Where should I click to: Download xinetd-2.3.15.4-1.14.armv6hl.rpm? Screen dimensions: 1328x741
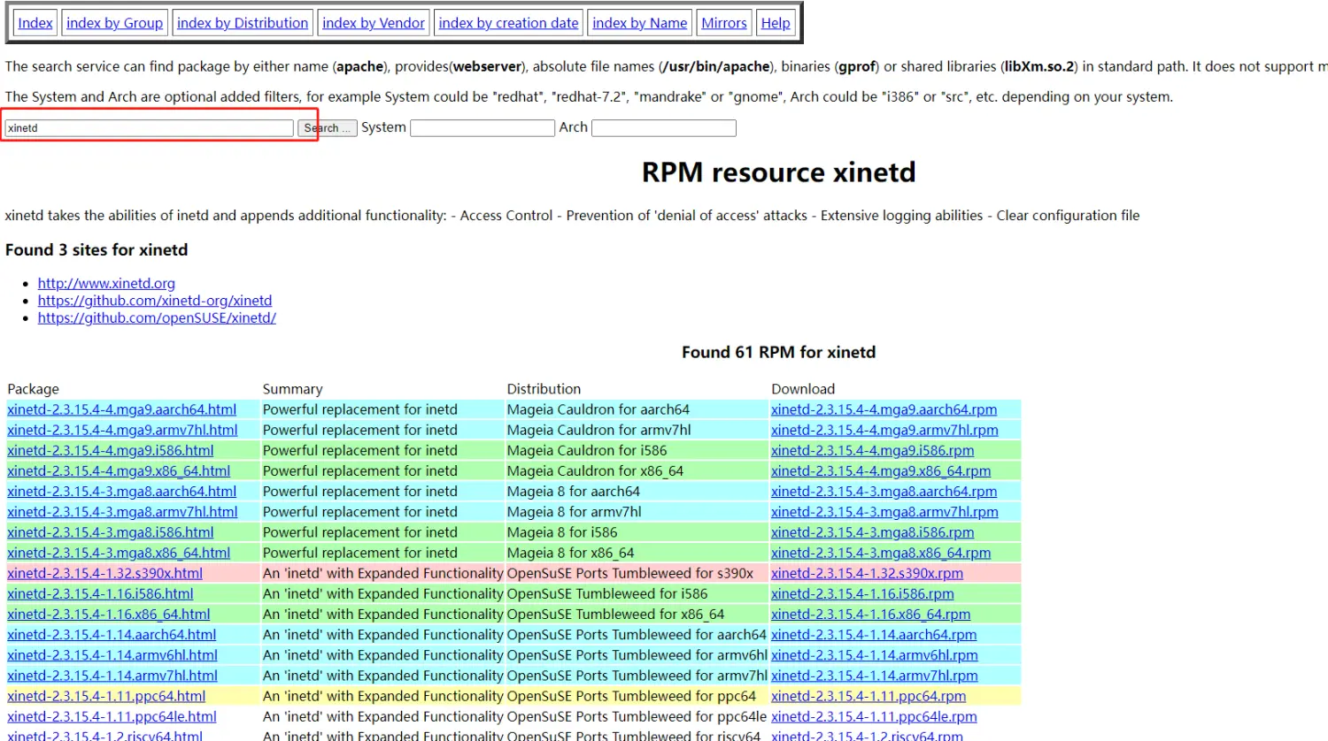coord(875,655)
